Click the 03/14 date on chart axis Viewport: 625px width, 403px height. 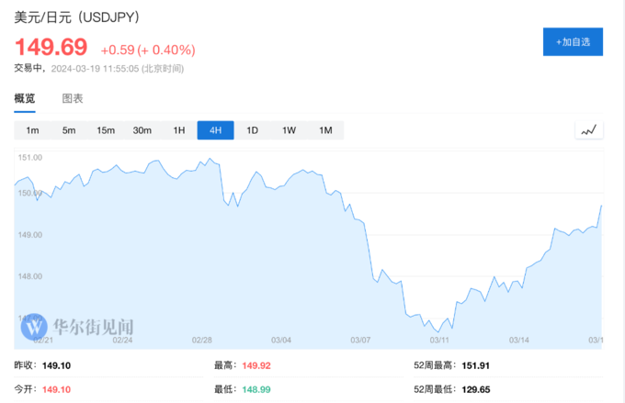(x=519, y=340)
